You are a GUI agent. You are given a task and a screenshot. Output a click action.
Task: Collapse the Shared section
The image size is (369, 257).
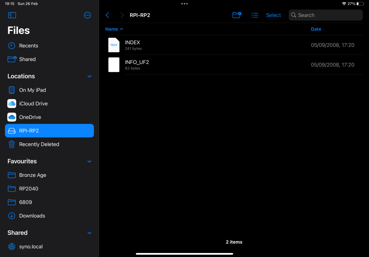89,233
